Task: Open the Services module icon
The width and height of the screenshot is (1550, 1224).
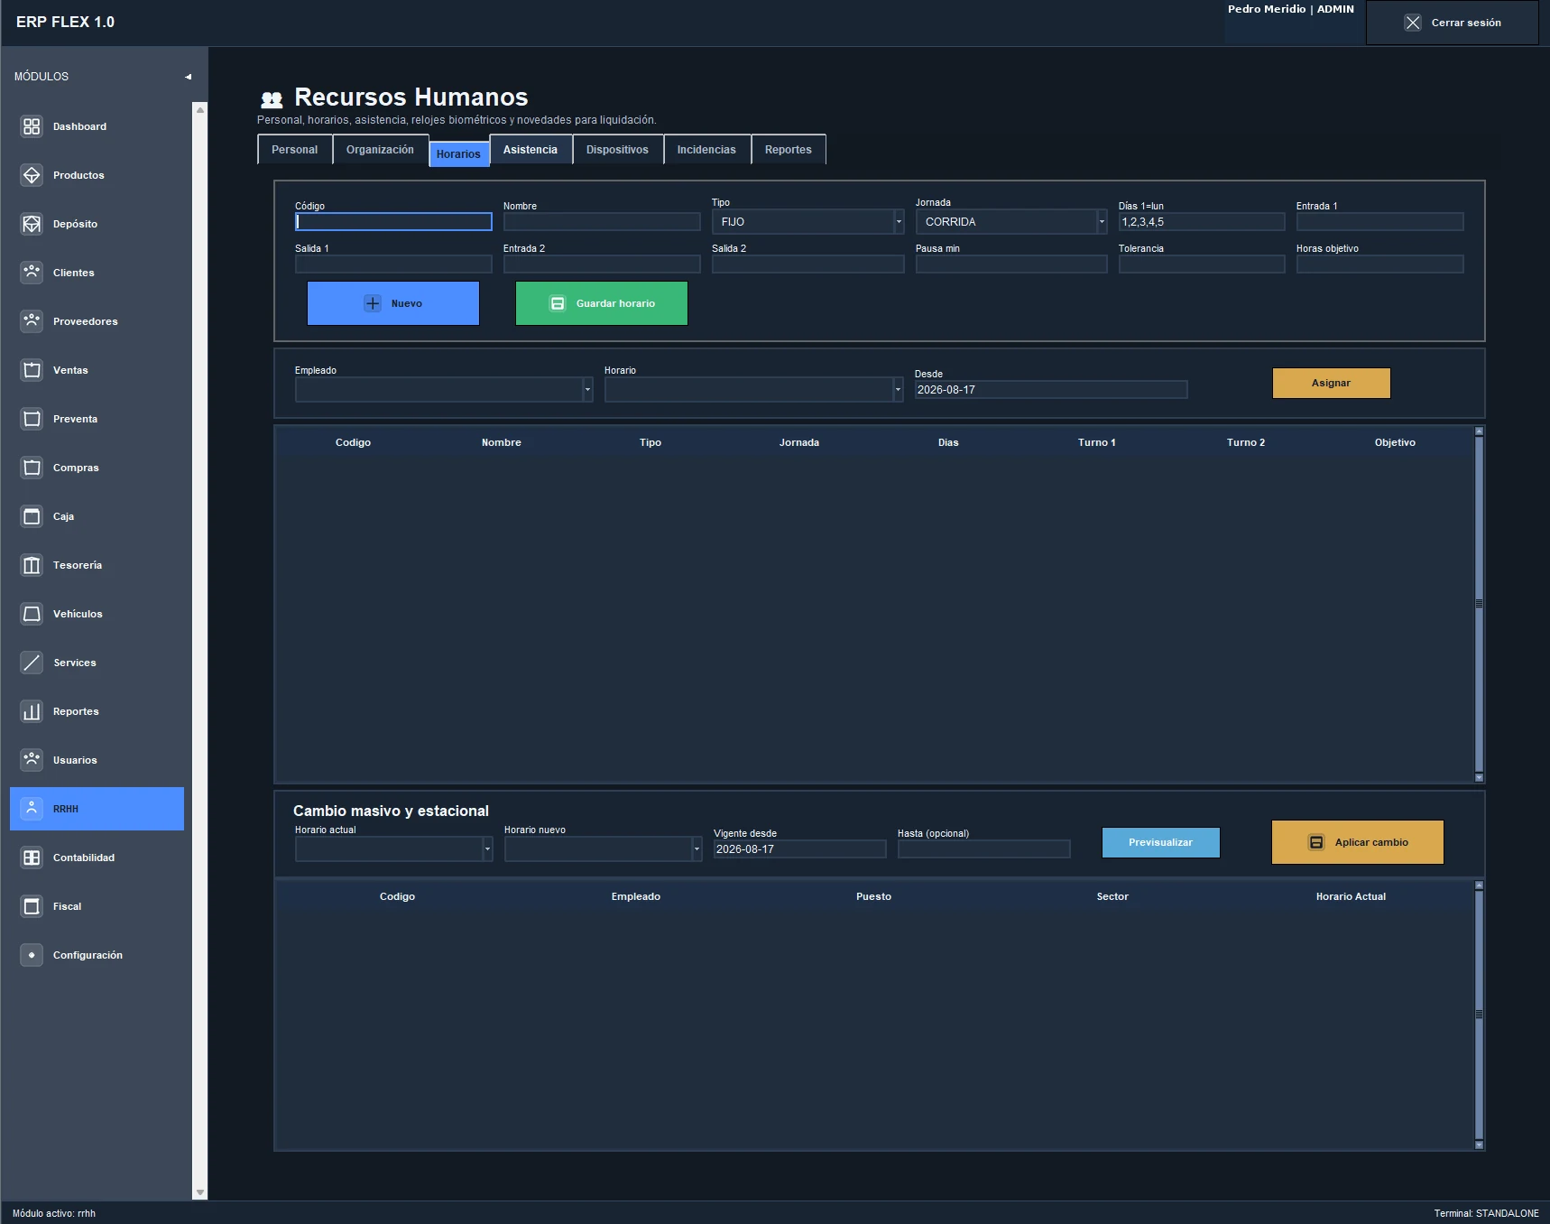Action: pos(32,663)
